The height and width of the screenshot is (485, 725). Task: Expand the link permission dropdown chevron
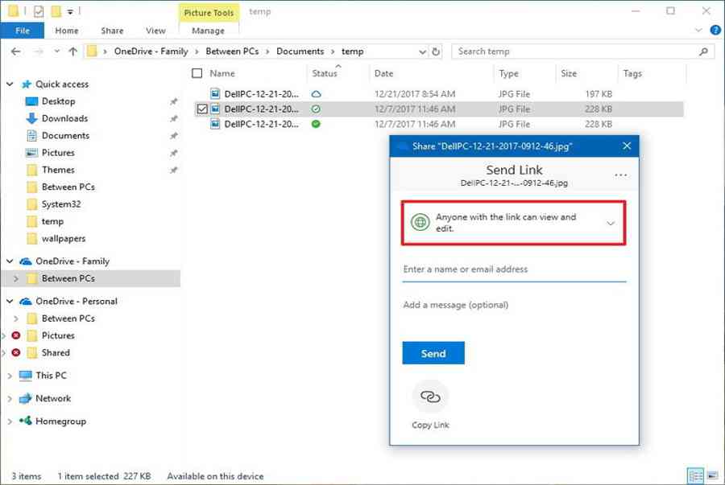point(611,223)
